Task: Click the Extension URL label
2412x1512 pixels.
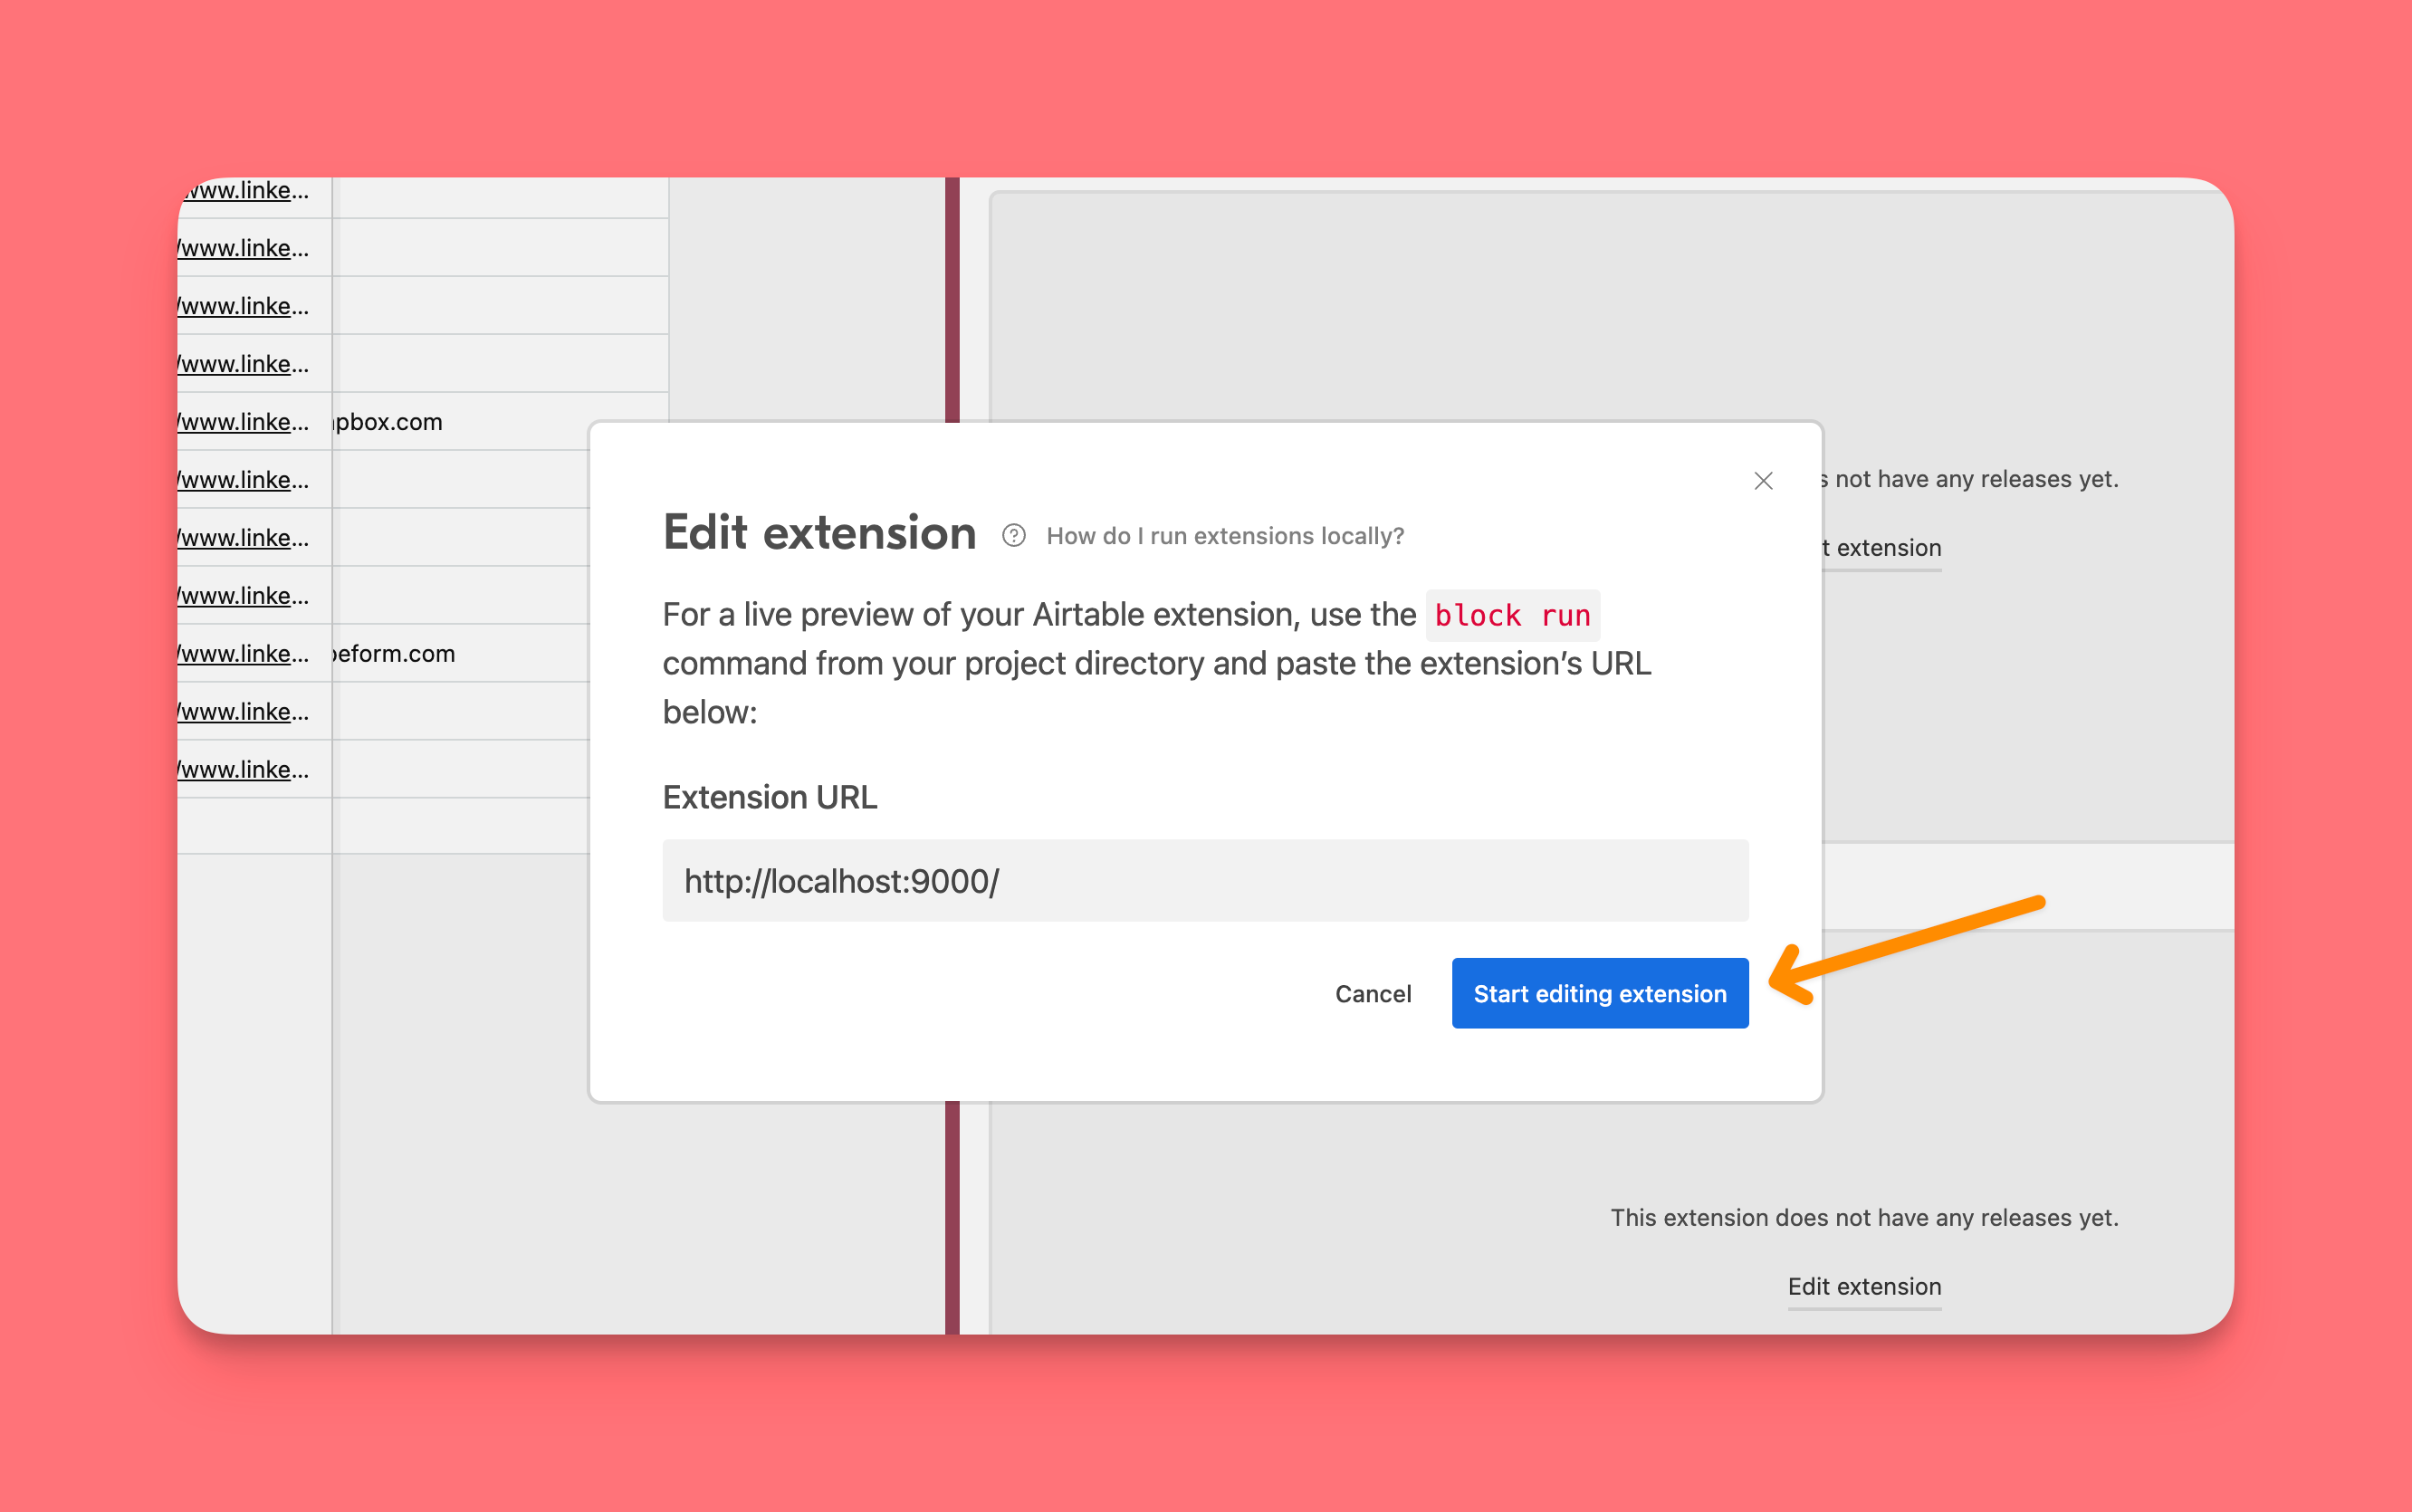Action: [x=769, y=797]
